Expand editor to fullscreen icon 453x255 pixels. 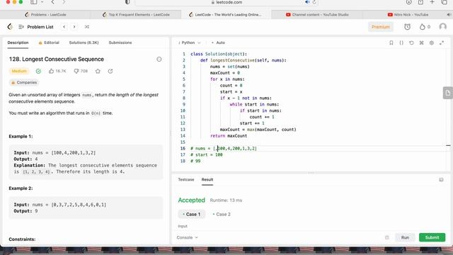(x=442, y=42)
